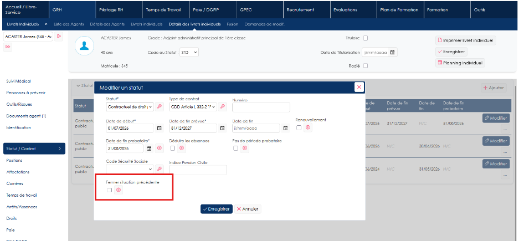The width and height of the screenshot is (524, 241).
Task: Click info icon next to Pas de période probatoire
Action: click(x=245, y=148)
